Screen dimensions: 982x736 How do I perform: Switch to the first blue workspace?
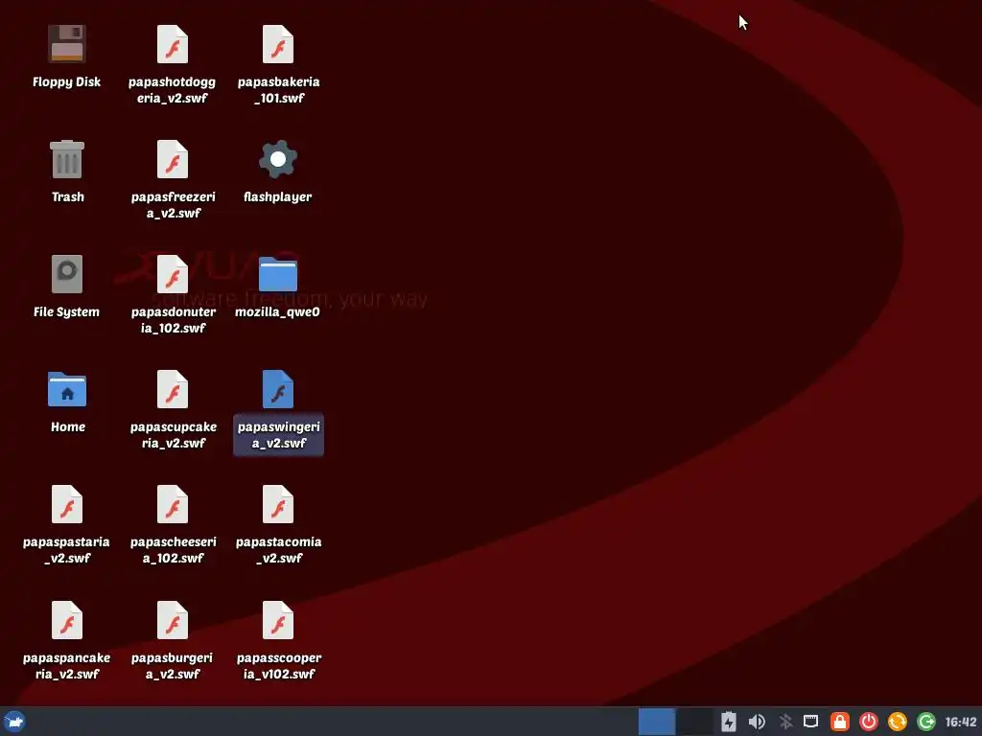(656, 722)
